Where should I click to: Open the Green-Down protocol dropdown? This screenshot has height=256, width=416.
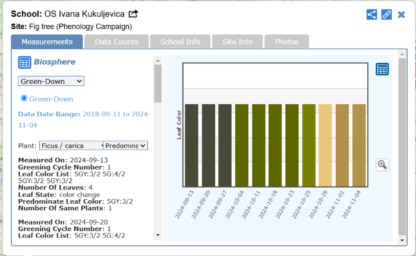point(51,81)
